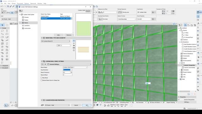Screen dimensions: 202x114
Task: Open the Project Map icon in Navigator
Action: coord(185,25)
